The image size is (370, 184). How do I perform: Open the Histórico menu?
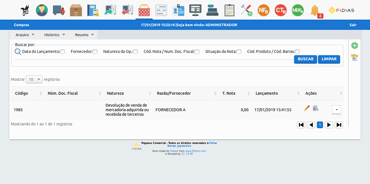[55, 34]
